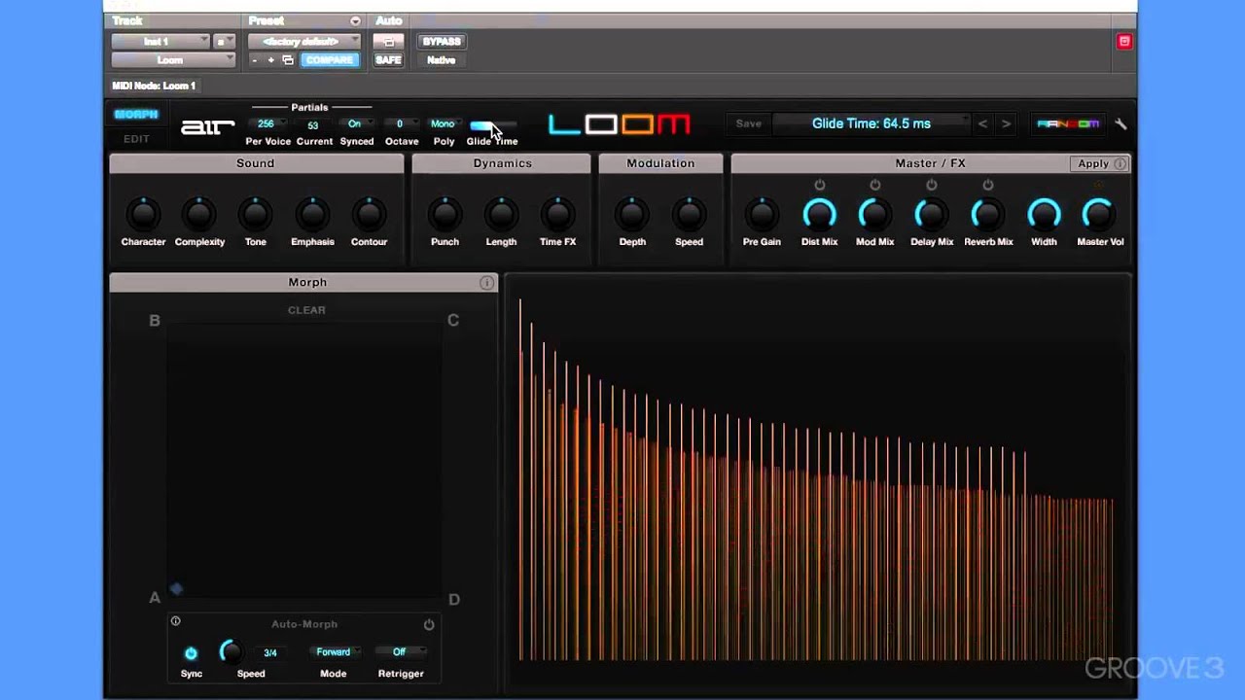Go to next patch with right arrow
The height and width of the screenshot is (700, 1245).
(1006, 123)
